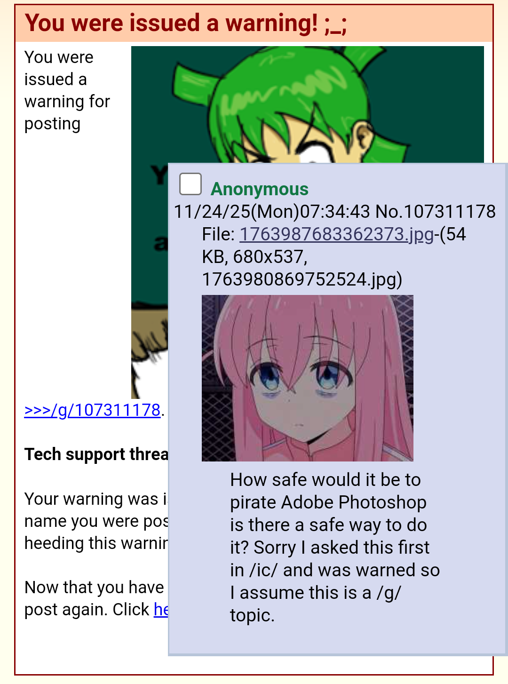Follow the >>>/g/107311178 post link
This screenshot has width=508, height=684.
93,410
